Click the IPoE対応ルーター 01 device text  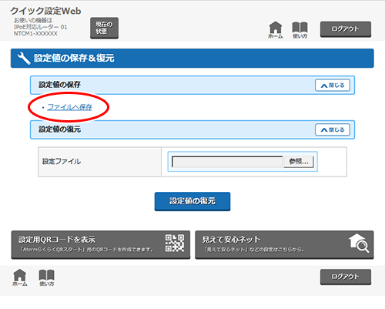40,27
